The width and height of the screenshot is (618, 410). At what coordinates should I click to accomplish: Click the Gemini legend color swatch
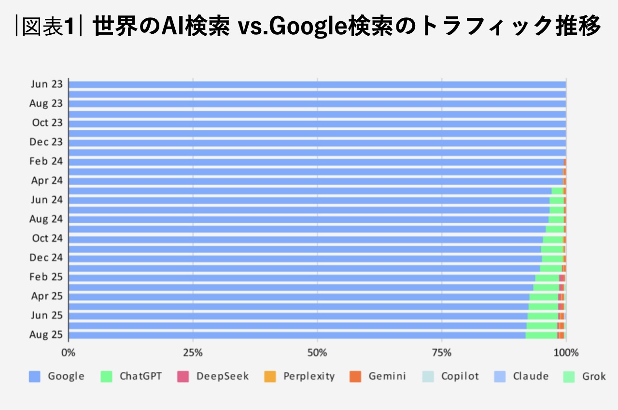pos(355,376)
